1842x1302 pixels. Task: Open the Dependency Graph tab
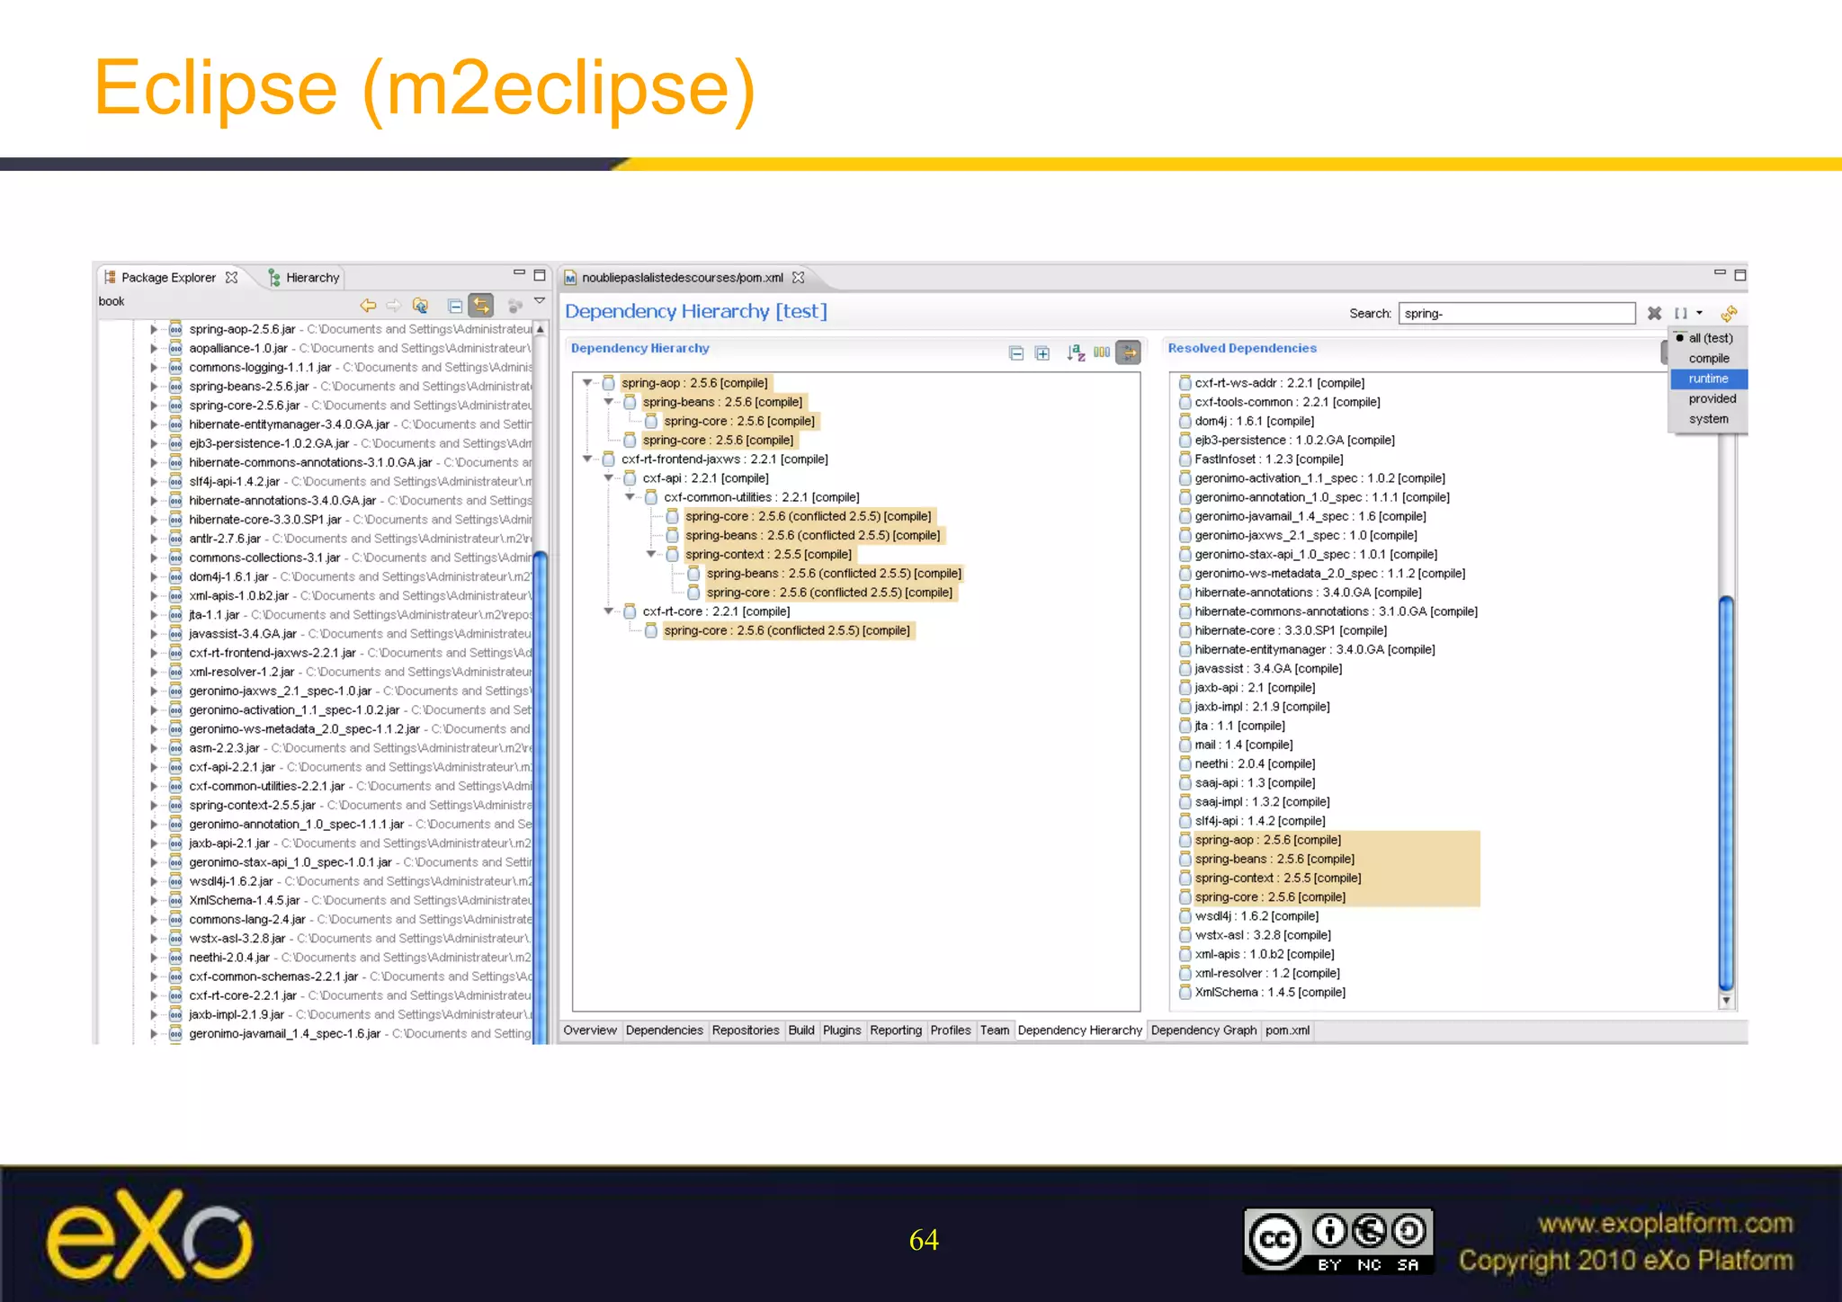coord(1203,1030)
